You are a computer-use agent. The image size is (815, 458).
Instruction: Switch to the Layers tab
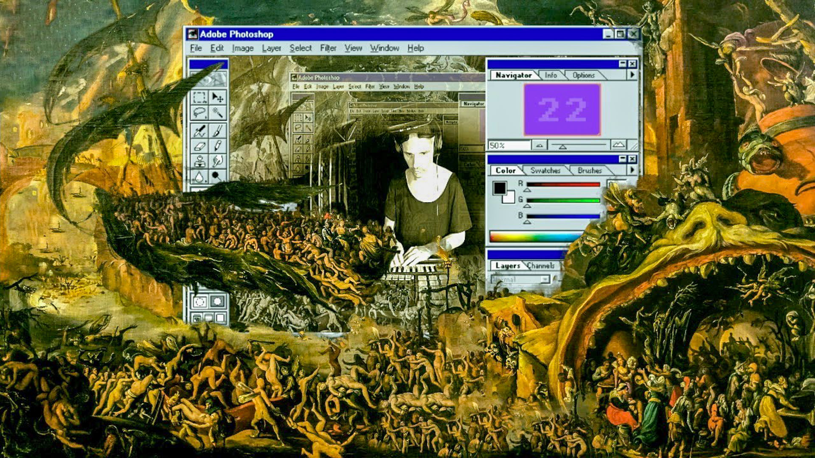click(x=508, y=265)
